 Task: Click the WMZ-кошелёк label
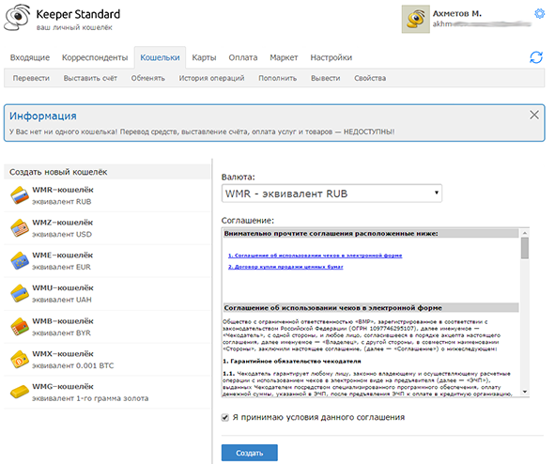[63, 223]
